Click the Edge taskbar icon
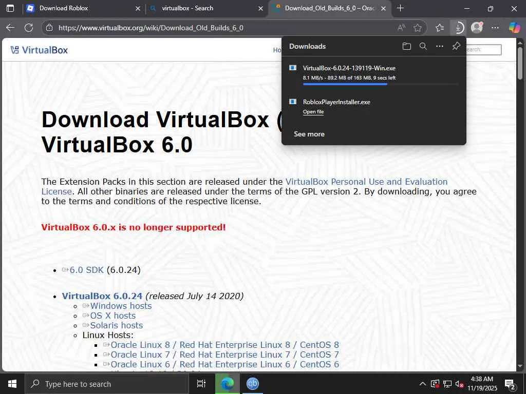Image resolution: width=526 pixels, height=394 pixels. 227,384
